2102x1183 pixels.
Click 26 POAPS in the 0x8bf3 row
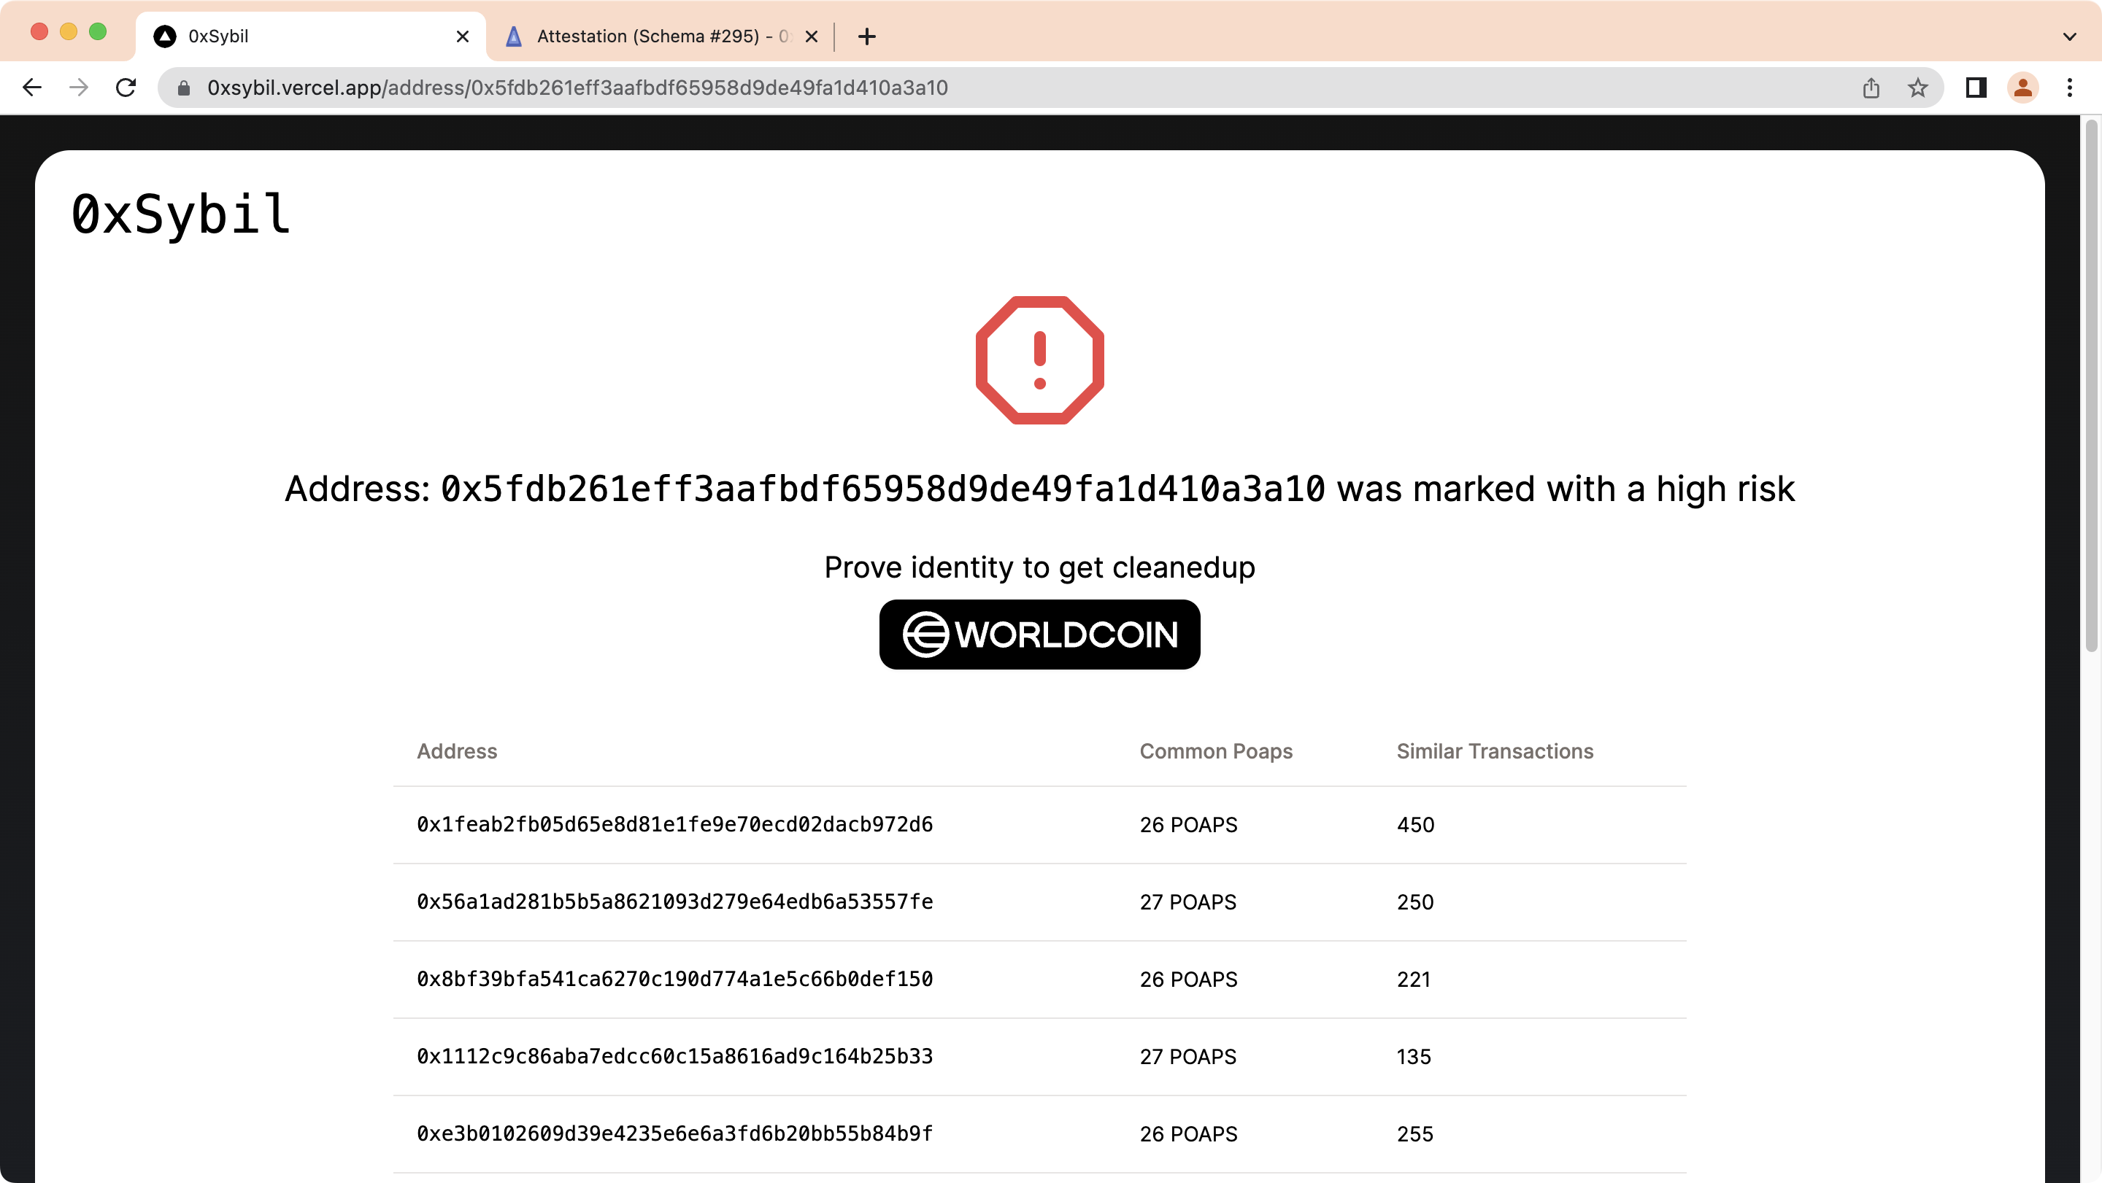pos(1188,980)
